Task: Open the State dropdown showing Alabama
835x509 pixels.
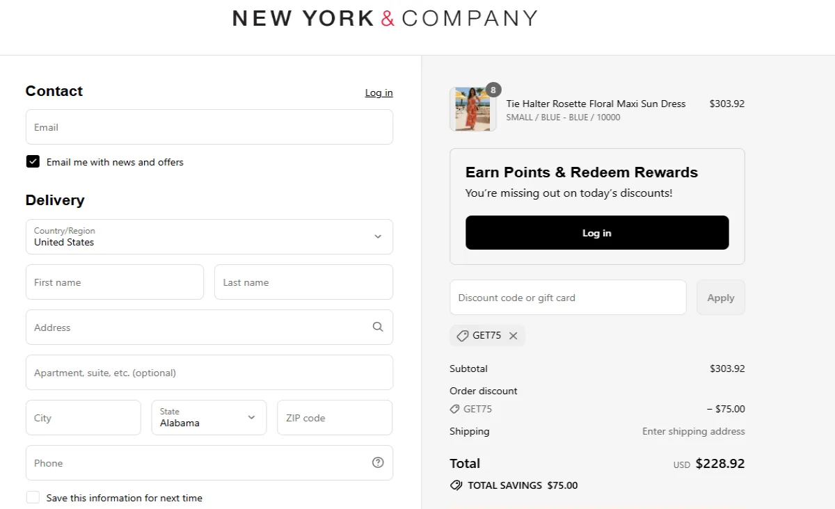Action: point(209,418)
